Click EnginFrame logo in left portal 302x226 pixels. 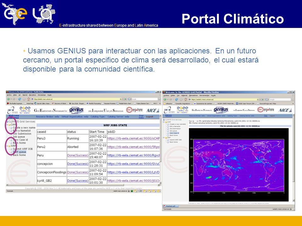coord(134,110)
